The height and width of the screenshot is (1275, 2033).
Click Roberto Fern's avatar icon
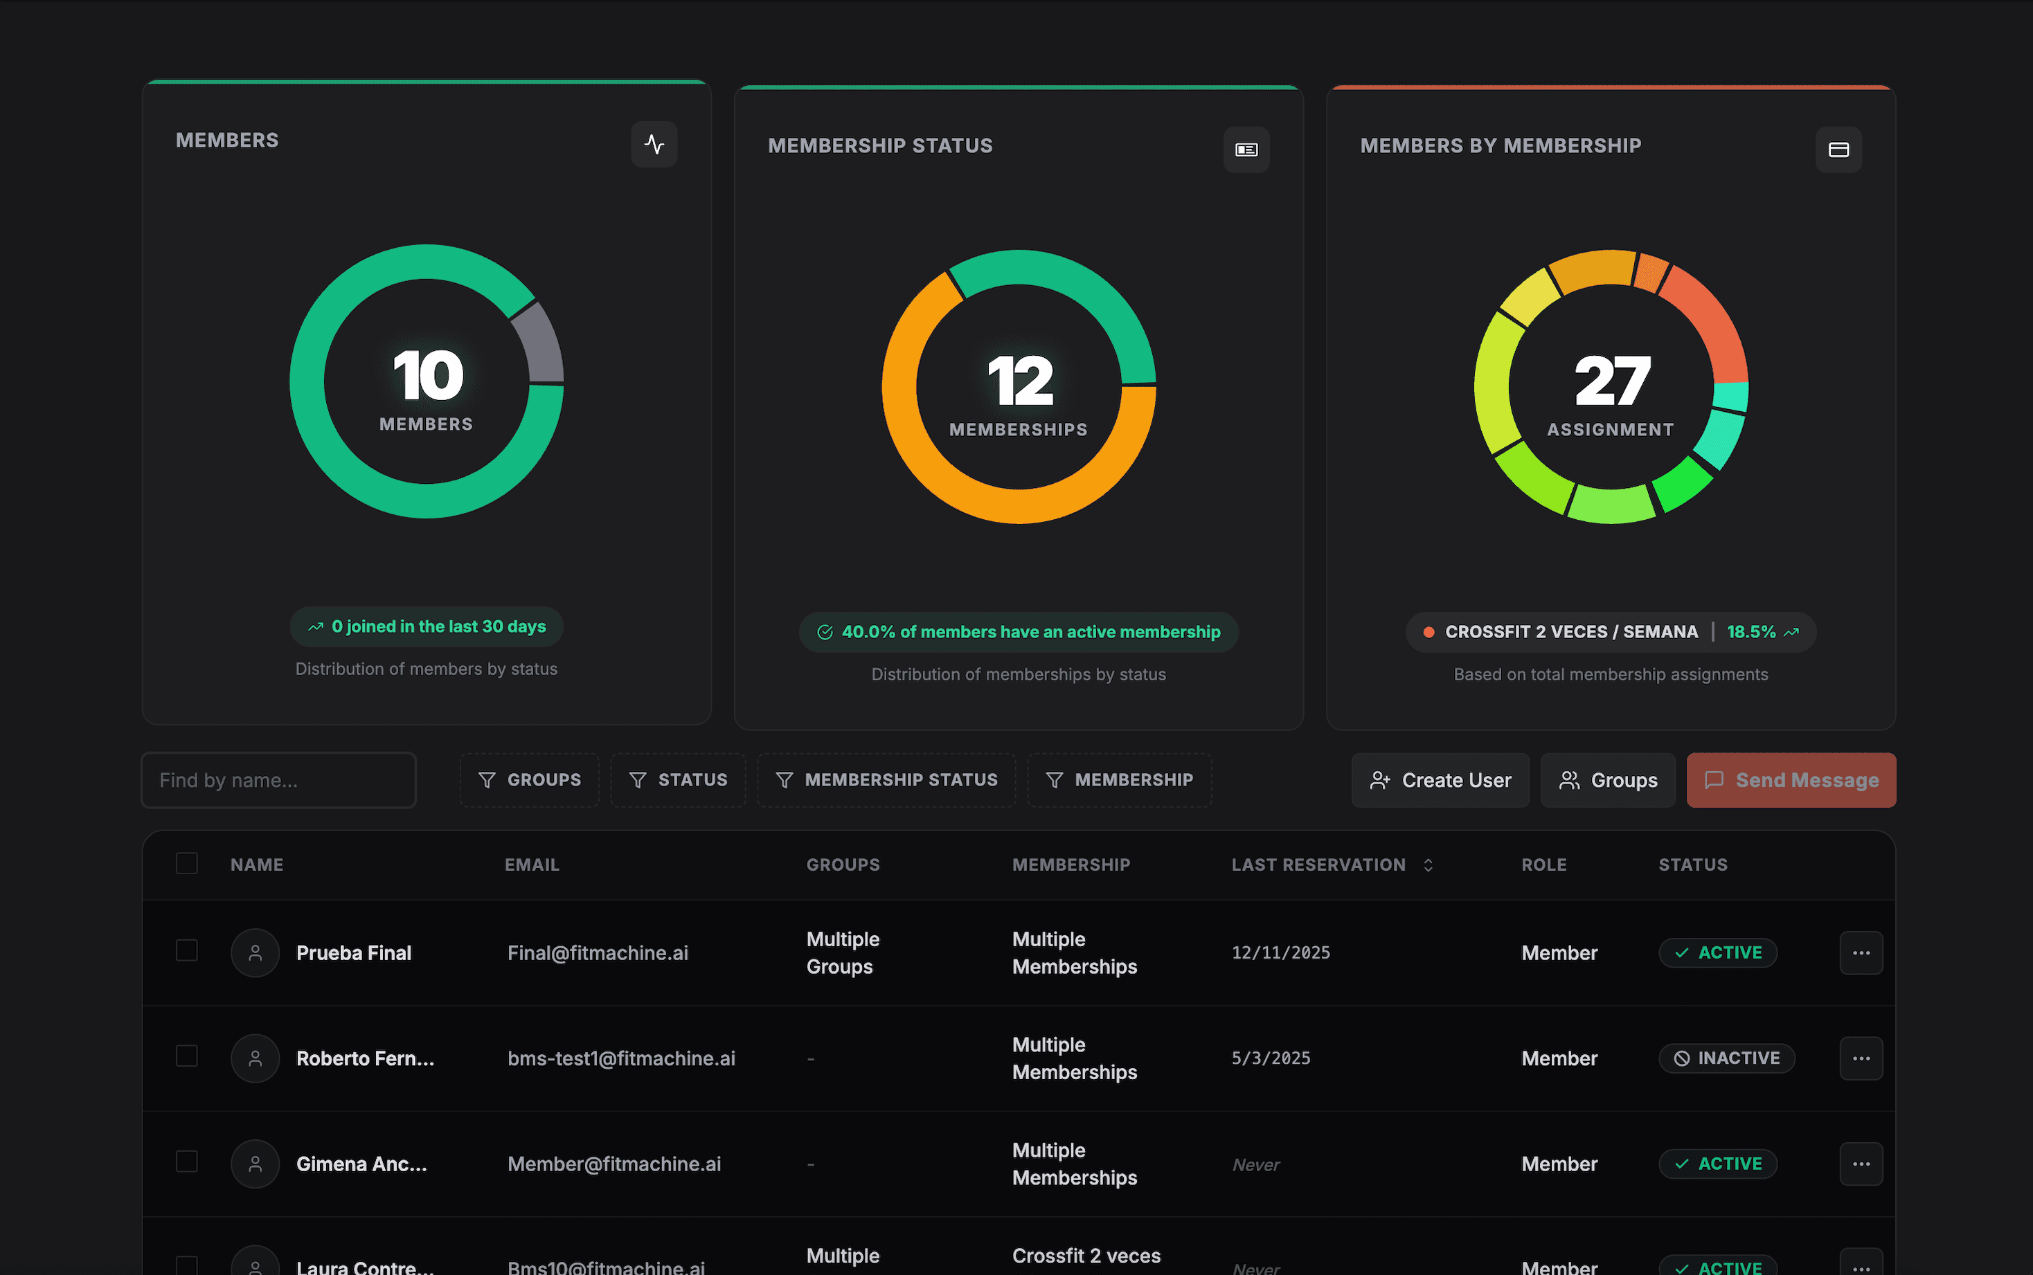pos(255,1058)
